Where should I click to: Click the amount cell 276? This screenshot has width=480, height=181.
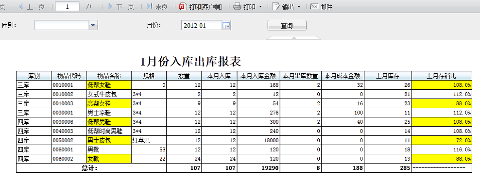pos(258,113)
